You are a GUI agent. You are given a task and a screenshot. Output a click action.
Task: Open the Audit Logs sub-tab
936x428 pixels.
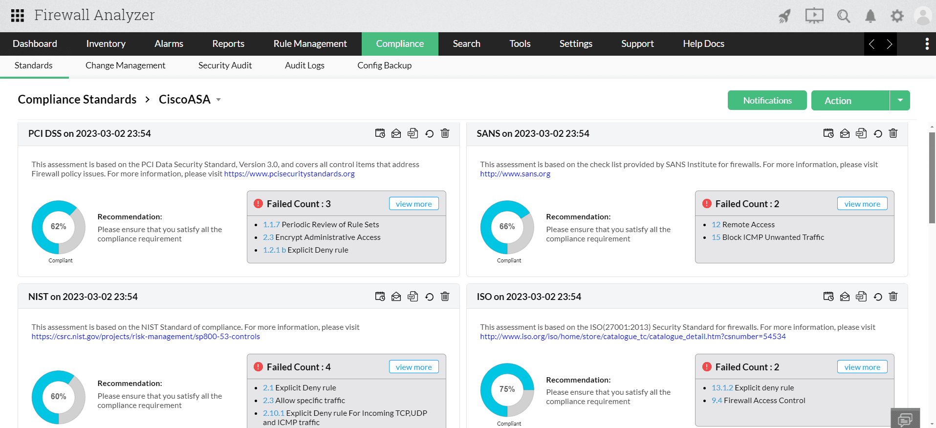click(305, 65)
